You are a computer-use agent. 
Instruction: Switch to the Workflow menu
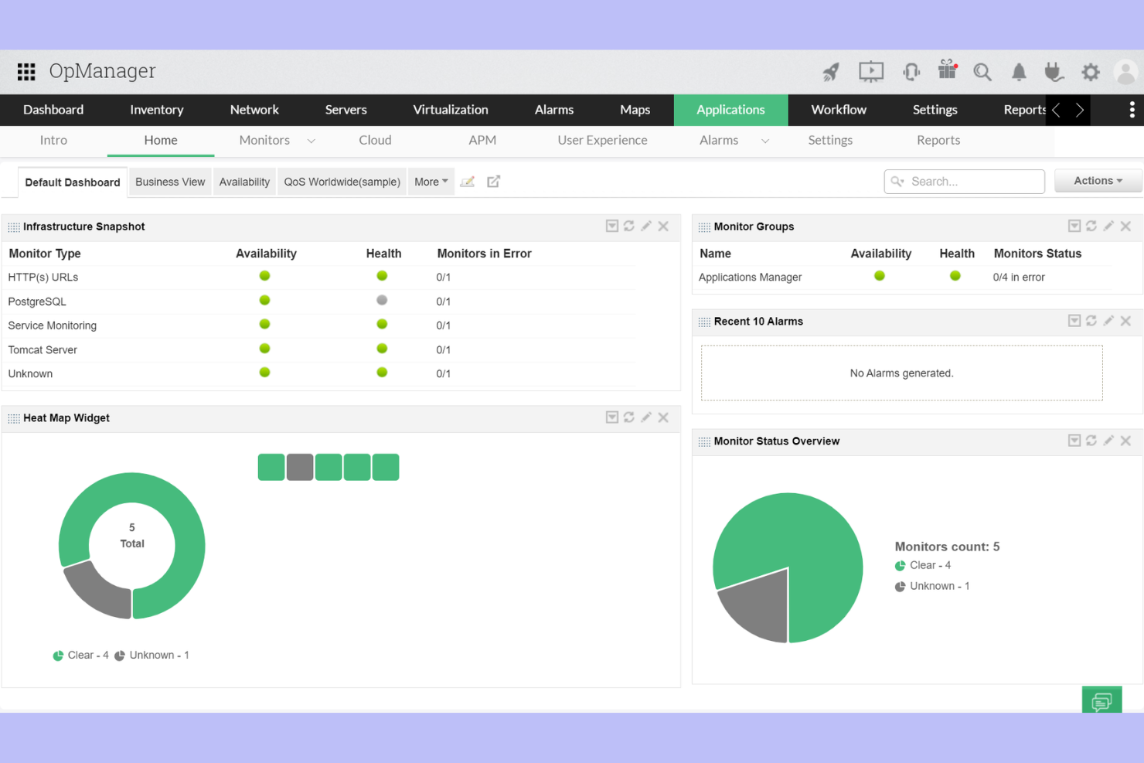click(839, 110)
